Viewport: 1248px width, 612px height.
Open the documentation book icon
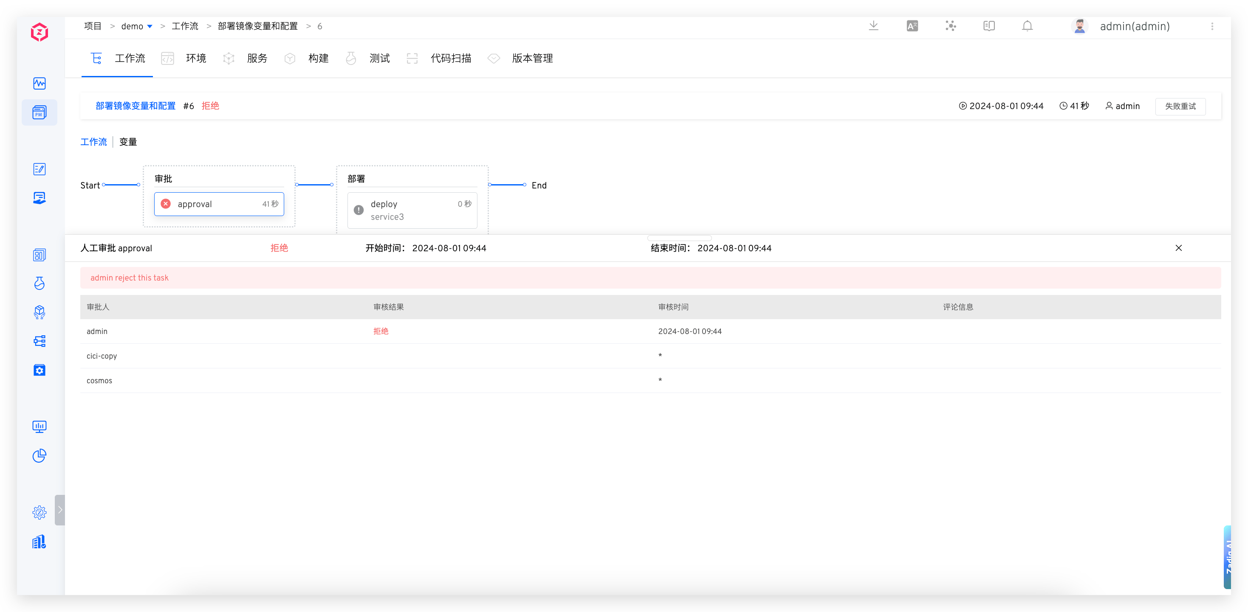coord(988,26)
